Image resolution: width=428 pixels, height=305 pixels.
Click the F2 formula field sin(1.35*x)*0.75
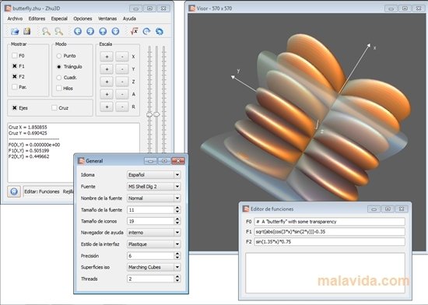click(329, 242)
